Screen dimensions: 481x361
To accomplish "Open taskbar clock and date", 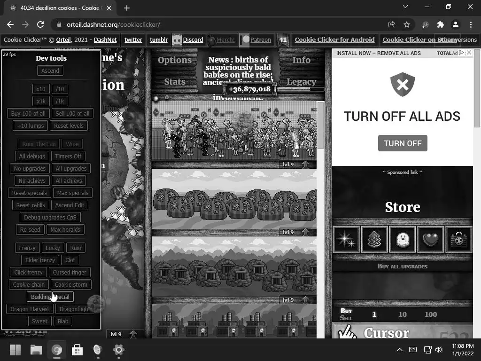I will [463, 350].
